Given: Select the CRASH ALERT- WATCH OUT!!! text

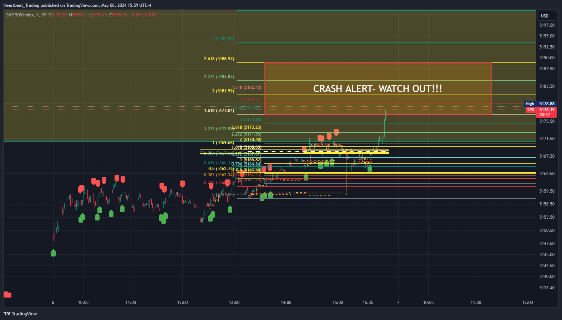Looking at the screenshot, I should click(x=378, y=88).
